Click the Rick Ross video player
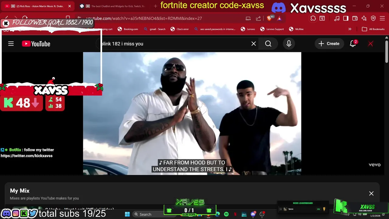This screenshot has width=389, height=219. click(192, 113)
